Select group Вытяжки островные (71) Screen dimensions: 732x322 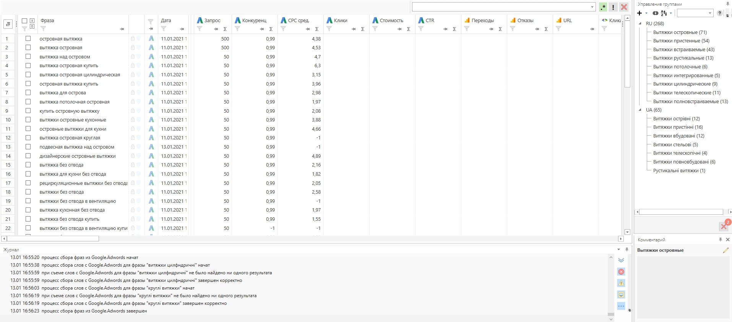(x=680, y=32)
